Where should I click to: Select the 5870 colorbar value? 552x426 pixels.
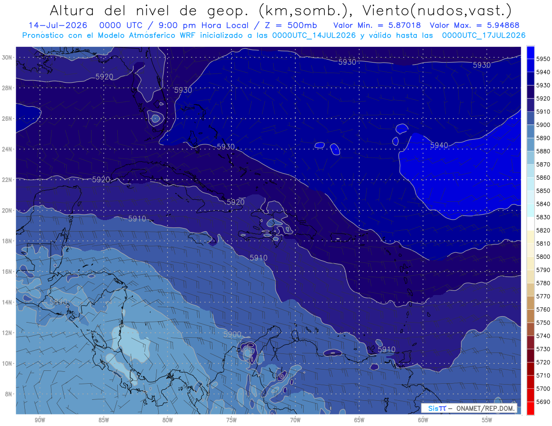point(543,165)
